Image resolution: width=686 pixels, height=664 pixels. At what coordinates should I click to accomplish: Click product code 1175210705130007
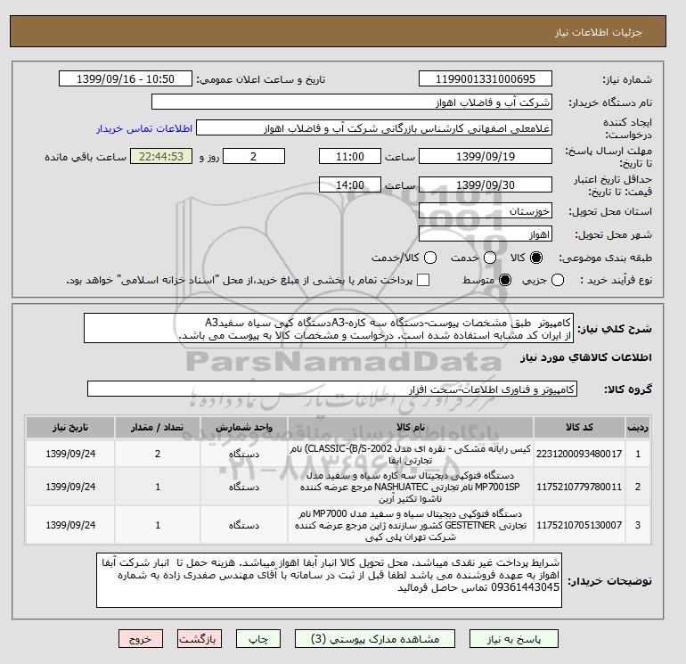pos(579,525)
